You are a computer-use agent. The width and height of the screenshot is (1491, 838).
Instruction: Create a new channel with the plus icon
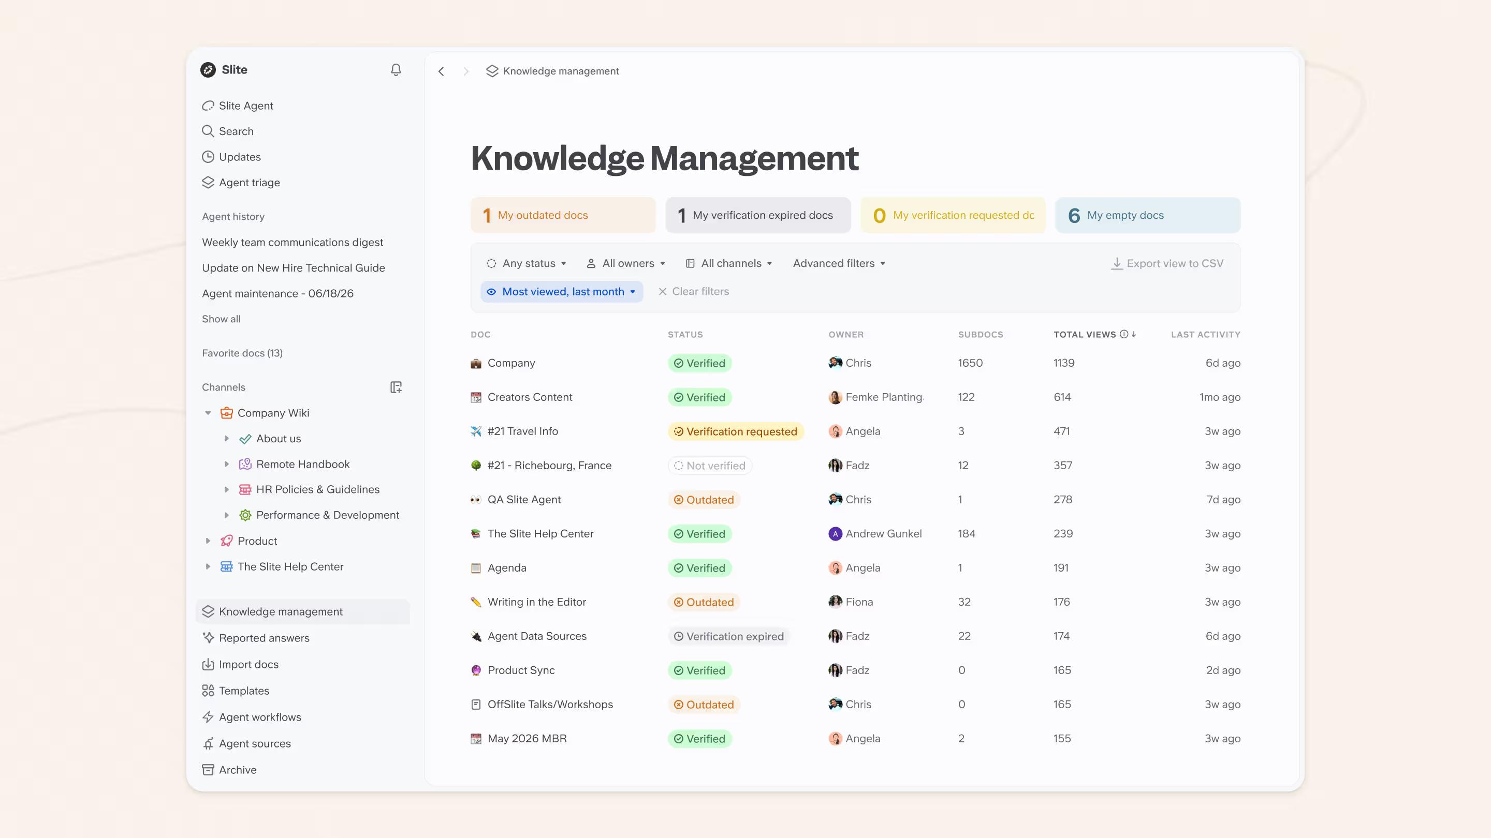tap(396, 387)
